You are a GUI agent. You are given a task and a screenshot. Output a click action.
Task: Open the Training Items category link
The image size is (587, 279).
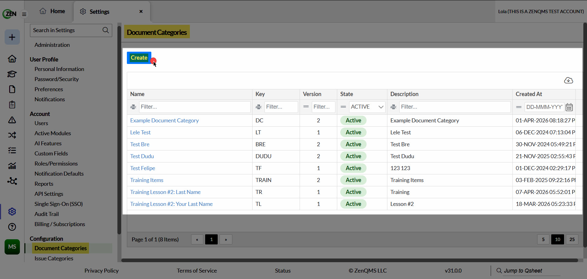pos(147,180)
